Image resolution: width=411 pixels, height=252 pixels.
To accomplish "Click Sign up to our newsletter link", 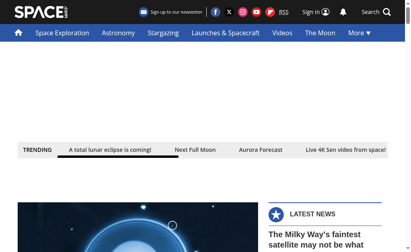I will [x=177, y=12].
